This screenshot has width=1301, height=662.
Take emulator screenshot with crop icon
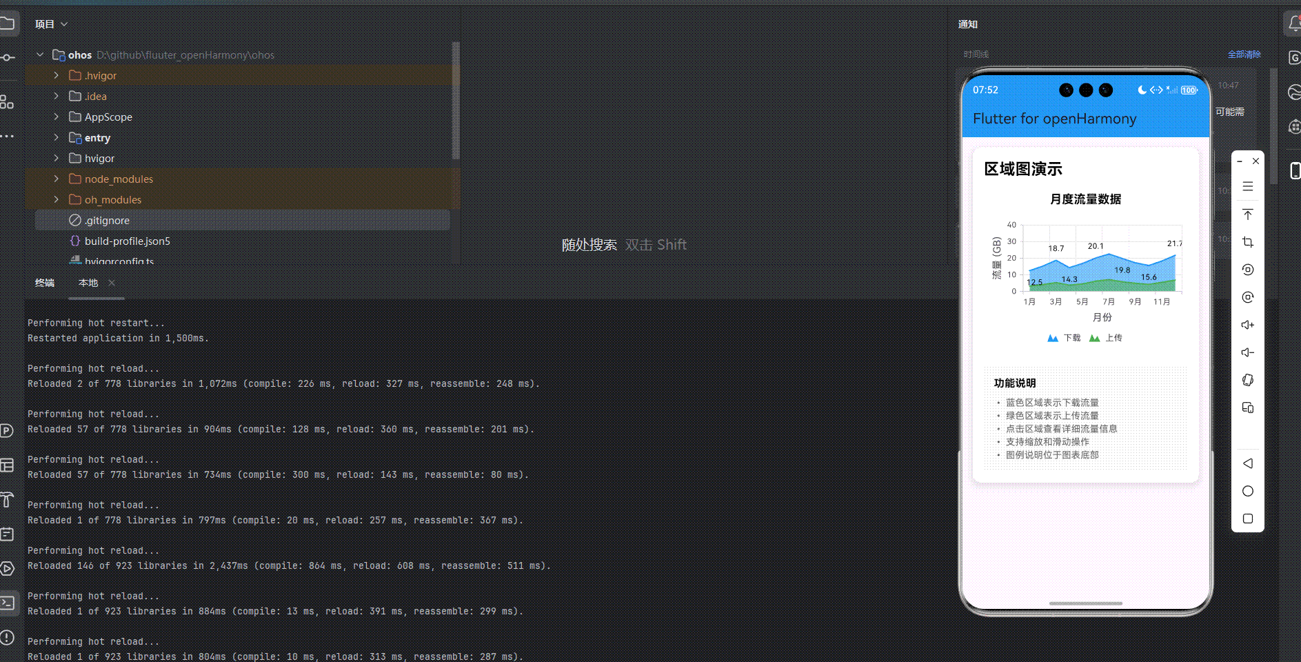click(x=1248, y=242)
